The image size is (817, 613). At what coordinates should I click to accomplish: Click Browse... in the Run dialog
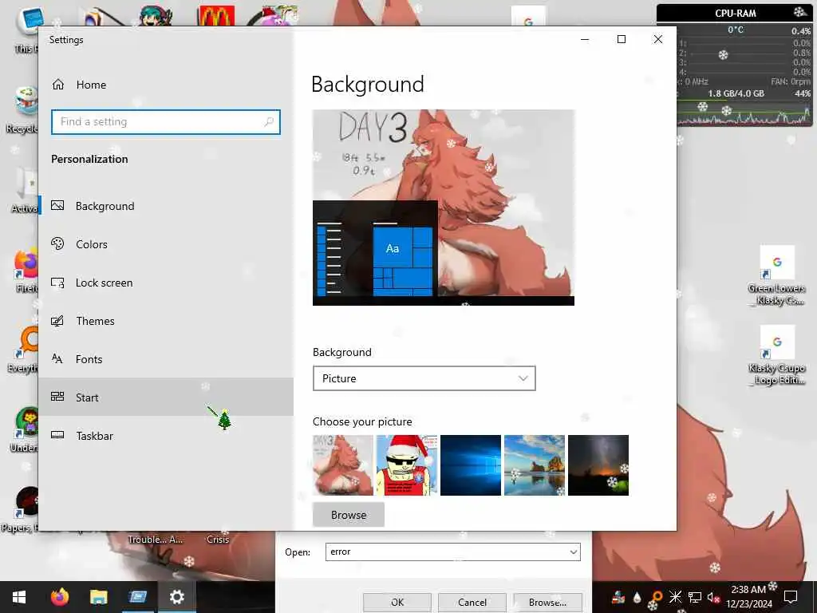(547, 602)
